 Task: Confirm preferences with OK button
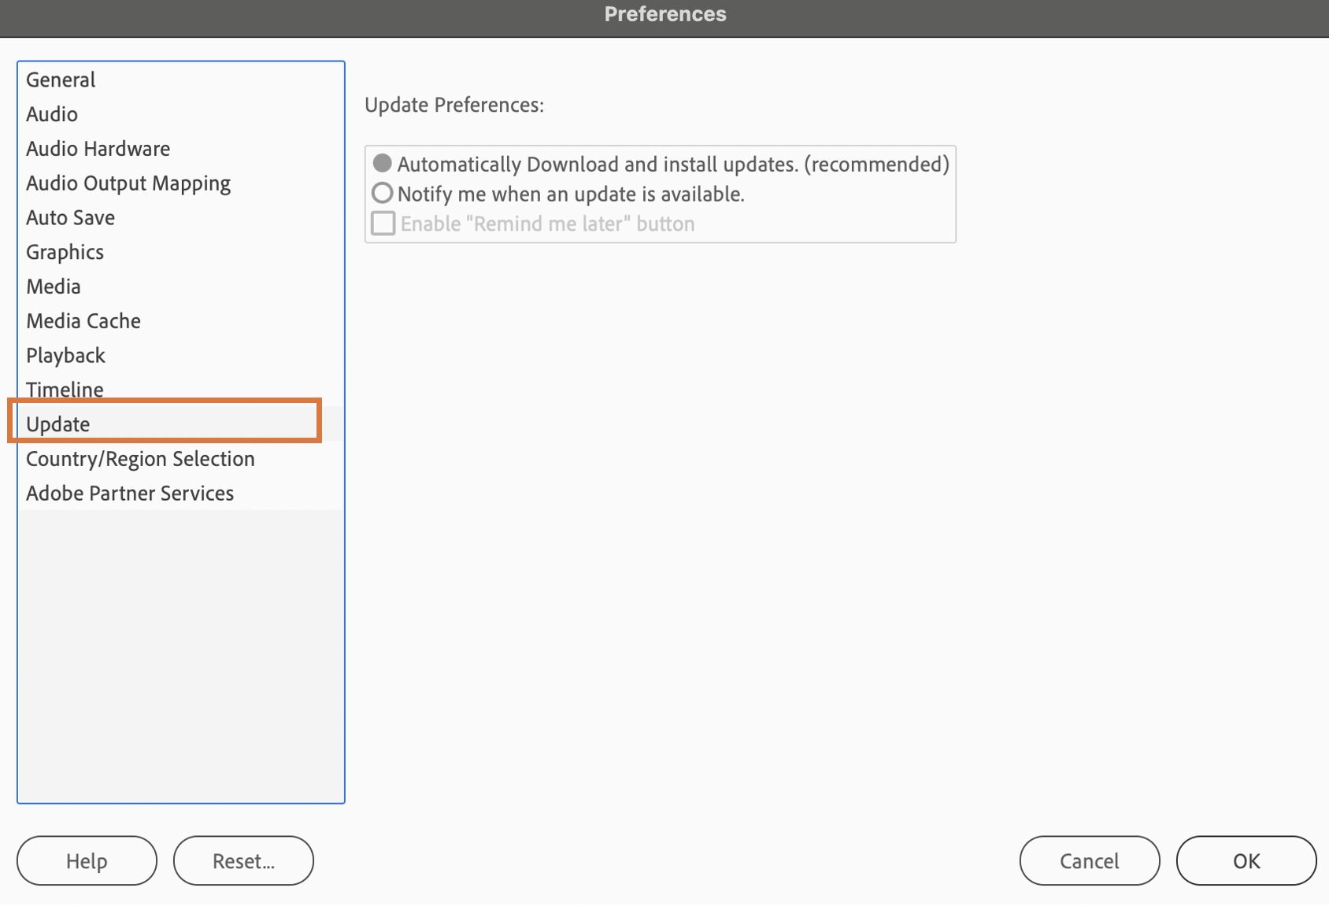[x=1246, y=860]
